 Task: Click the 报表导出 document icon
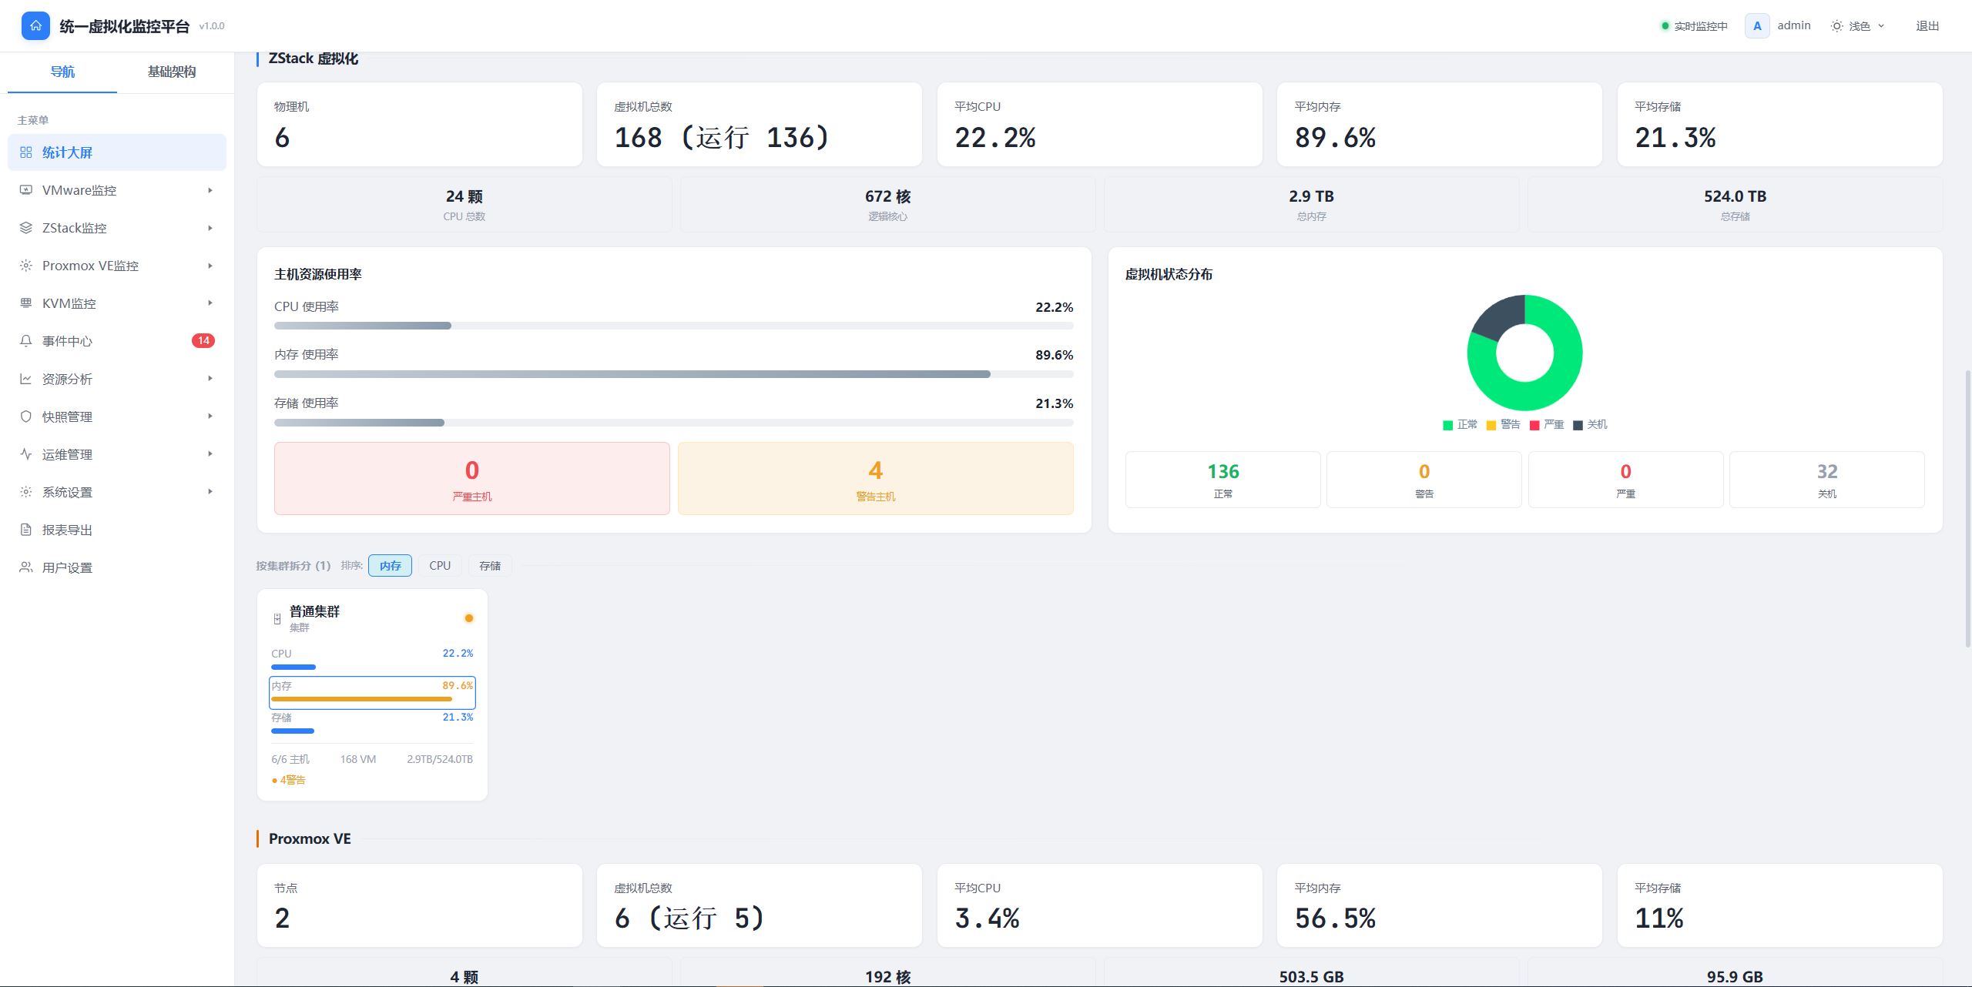pyautogui.click(x=26, y=530)
